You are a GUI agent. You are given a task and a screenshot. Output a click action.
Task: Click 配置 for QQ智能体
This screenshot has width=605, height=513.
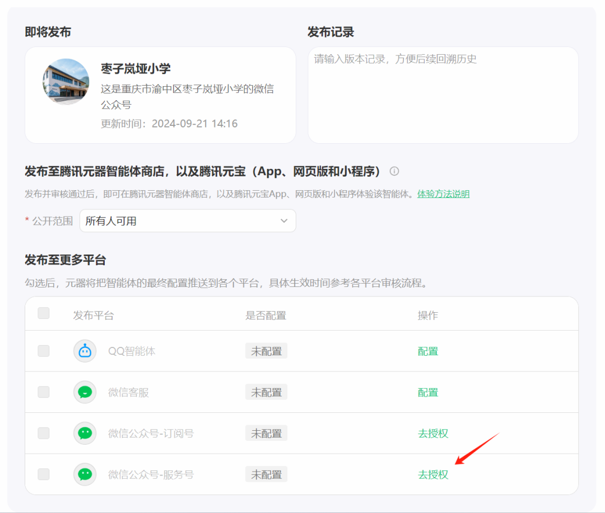427,351
